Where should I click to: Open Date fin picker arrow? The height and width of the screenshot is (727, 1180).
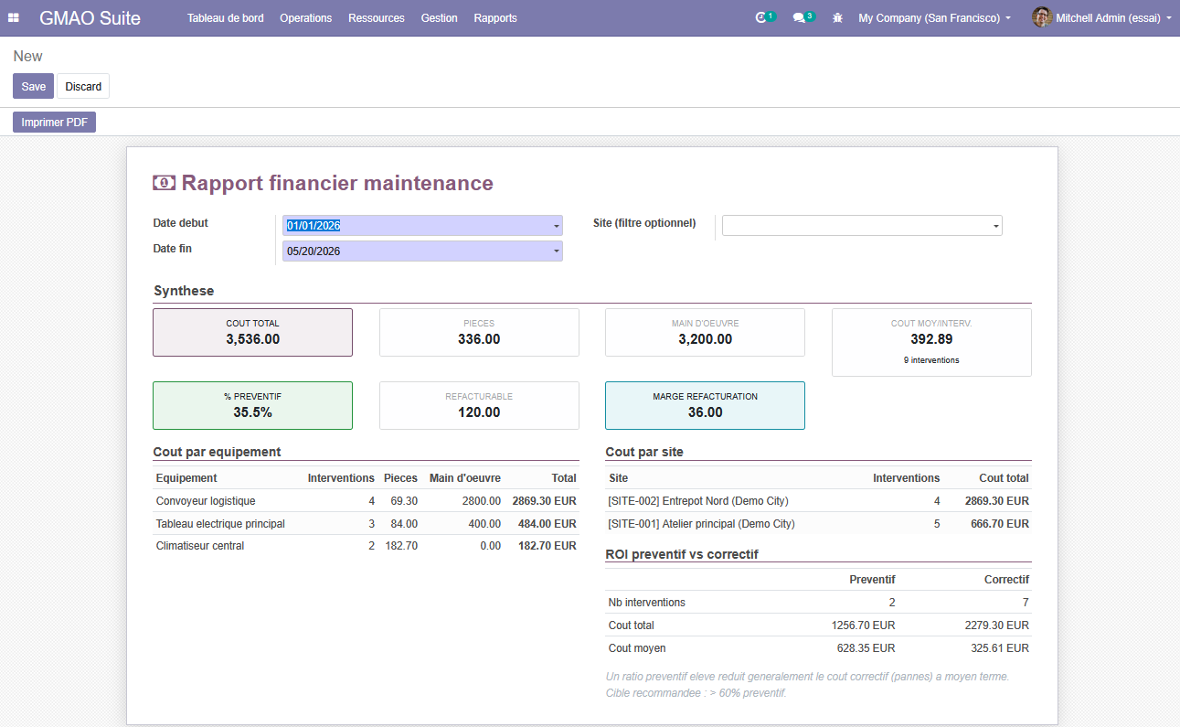[556, 251]
